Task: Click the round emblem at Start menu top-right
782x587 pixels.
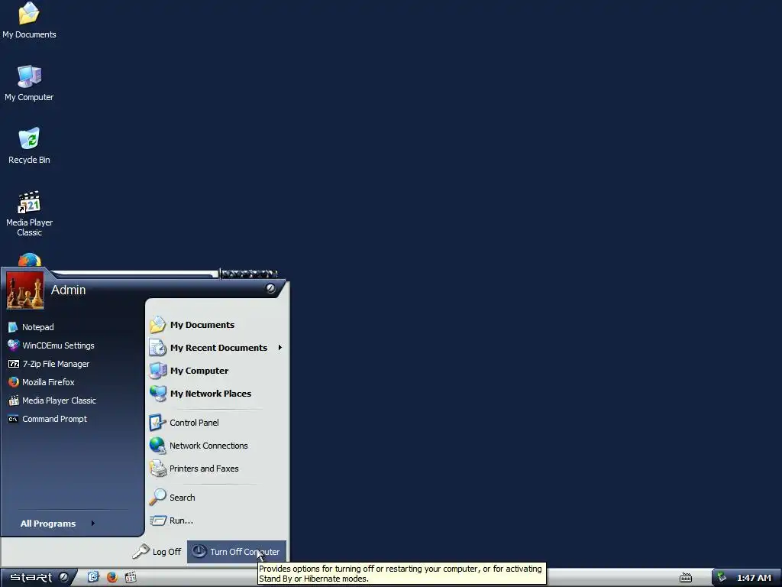Action: [x=270, y=288]
